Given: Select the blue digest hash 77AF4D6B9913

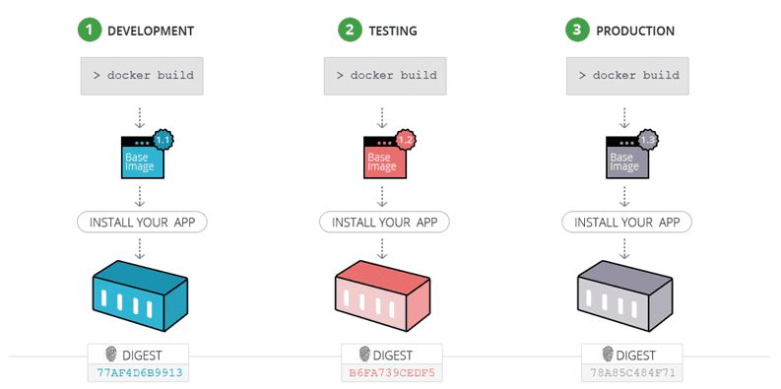Looking at the screenshot, I should point(139,372).
